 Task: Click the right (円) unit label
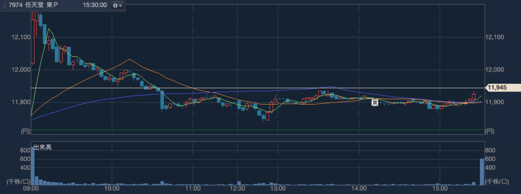pyautogui.click(x=490, y=132)
